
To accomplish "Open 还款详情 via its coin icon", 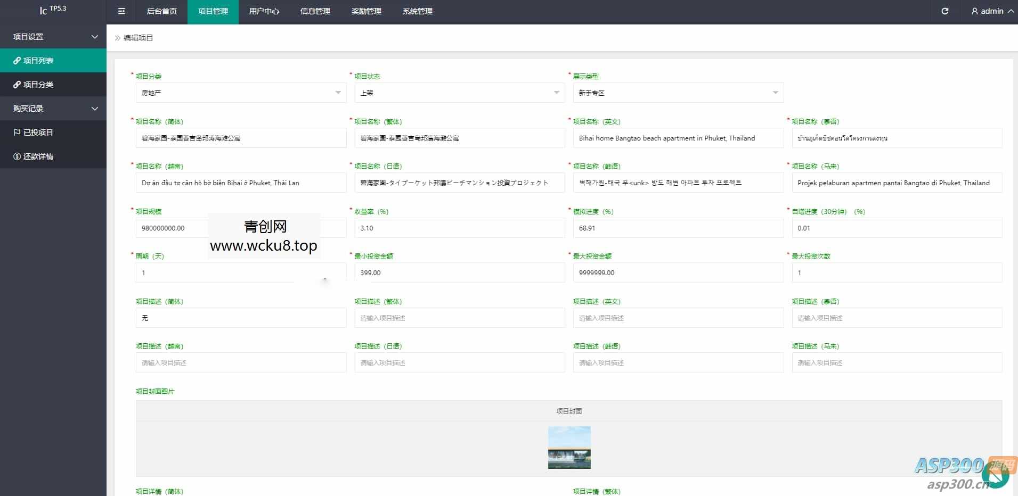I will click(x=17, y=156).
